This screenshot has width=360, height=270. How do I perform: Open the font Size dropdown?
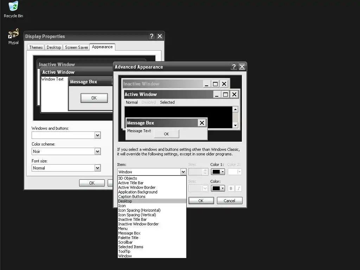(x=198, y=188)
